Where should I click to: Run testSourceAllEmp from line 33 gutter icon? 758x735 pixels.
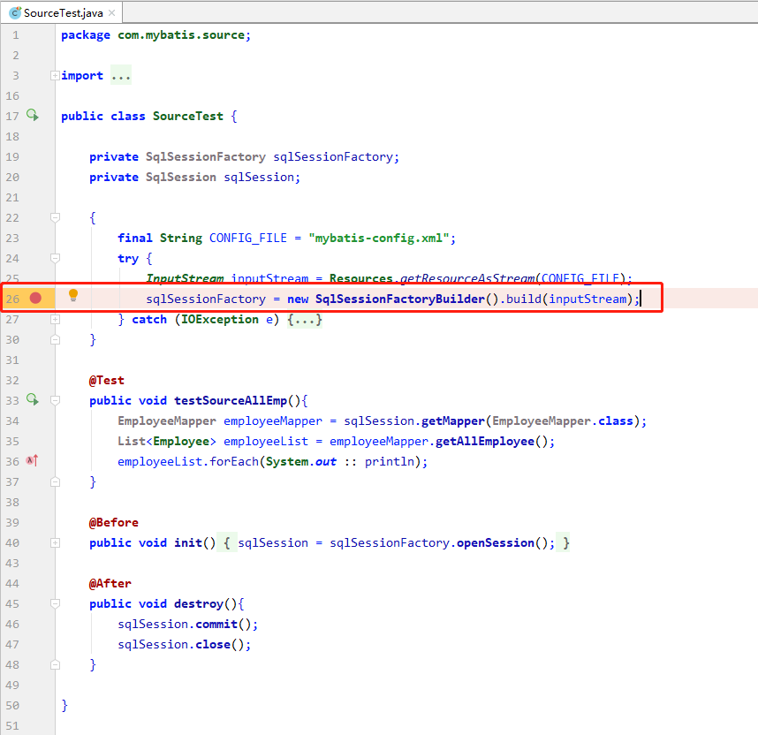[33, 399]
